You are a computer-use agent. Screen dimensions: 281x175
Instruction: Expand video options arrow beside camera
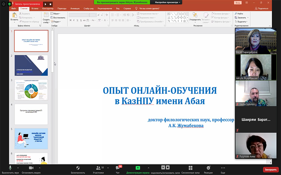pyautogui.click(x=39, y=168)
